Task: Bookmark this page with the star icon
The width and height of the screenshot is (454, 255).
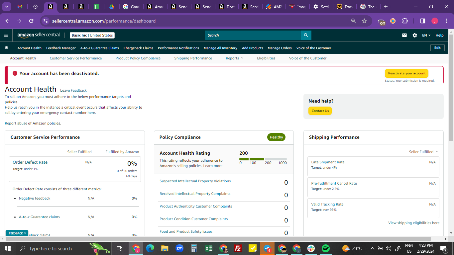Action: (364, 21)
